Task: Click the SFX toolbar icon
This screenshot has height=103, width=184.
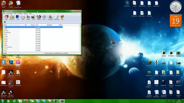Action: coord(62,17)
